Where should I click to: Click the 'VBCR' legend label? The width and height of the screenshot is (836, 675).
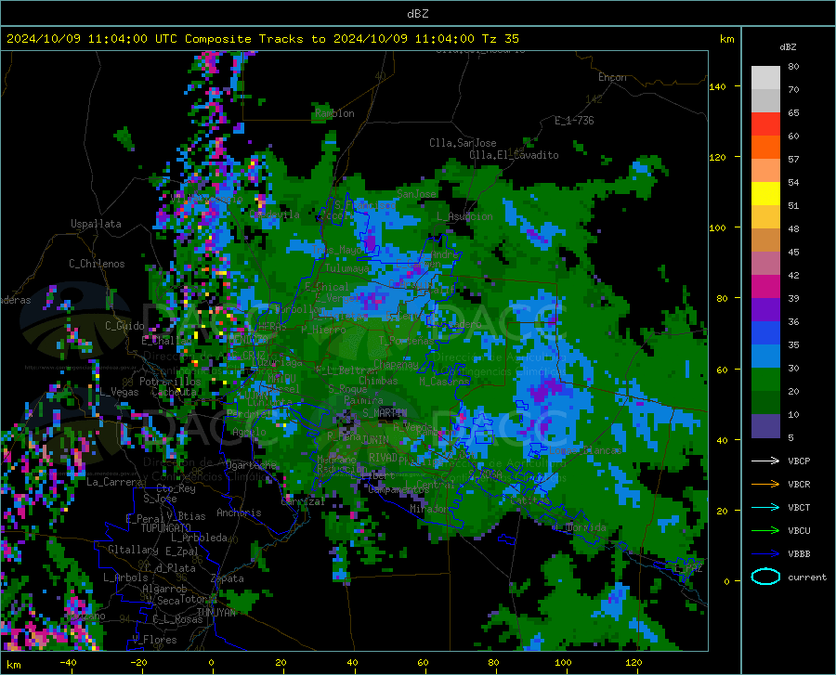point(799,484)
